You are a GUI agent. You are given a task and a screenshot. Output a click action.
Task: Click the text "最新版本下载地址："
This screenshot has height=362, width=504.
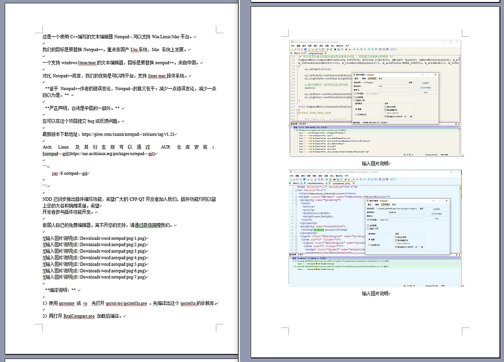pos(62,134)
